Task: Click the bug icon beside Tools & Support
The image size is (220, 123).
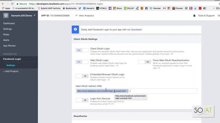Action: pyautogui.click(x=194, y=16)
